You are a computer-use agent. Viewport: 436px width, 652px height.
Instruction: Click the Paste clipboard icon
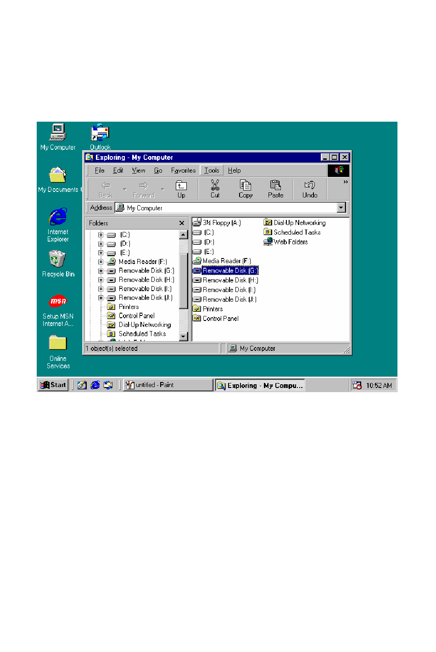(275, 189)
